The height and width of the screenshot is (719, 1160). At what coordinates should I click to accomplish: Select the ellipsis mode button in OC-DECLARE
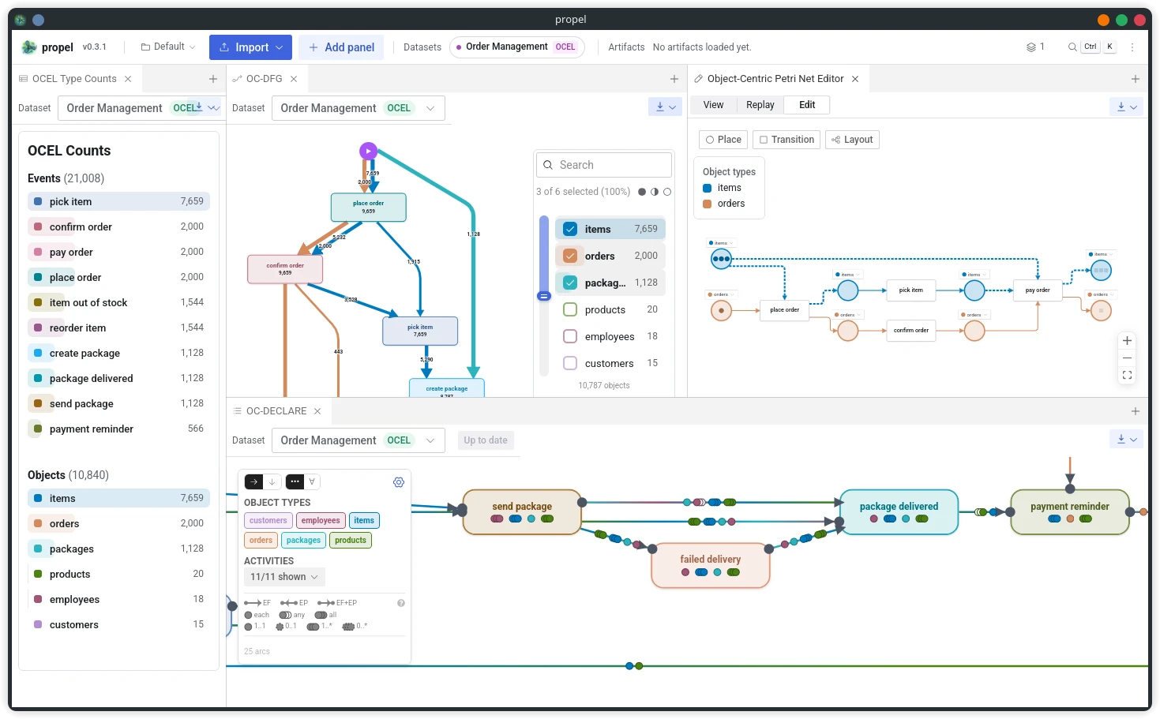295,481
